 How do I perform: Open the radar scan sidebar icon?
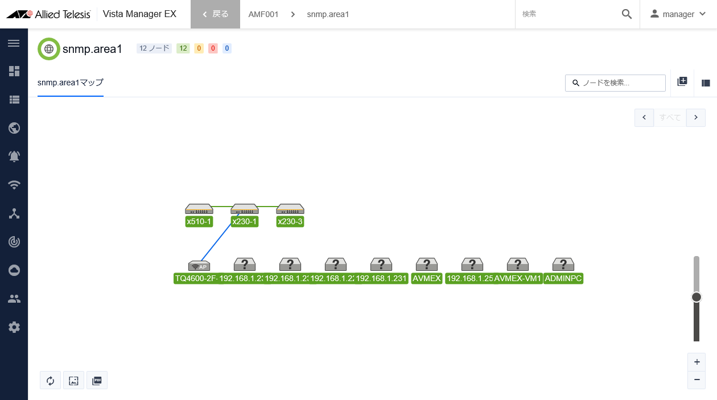tap(14, 242)
